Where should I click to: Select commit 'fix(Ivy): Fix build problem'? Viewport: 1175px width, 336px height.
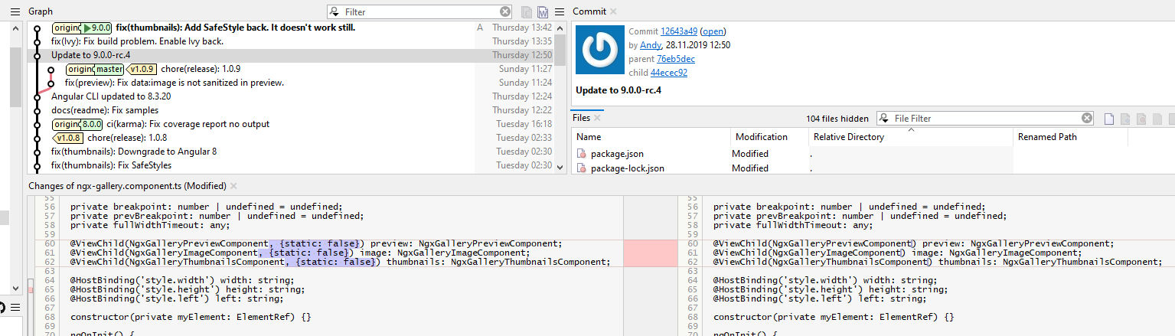point(291,41)
